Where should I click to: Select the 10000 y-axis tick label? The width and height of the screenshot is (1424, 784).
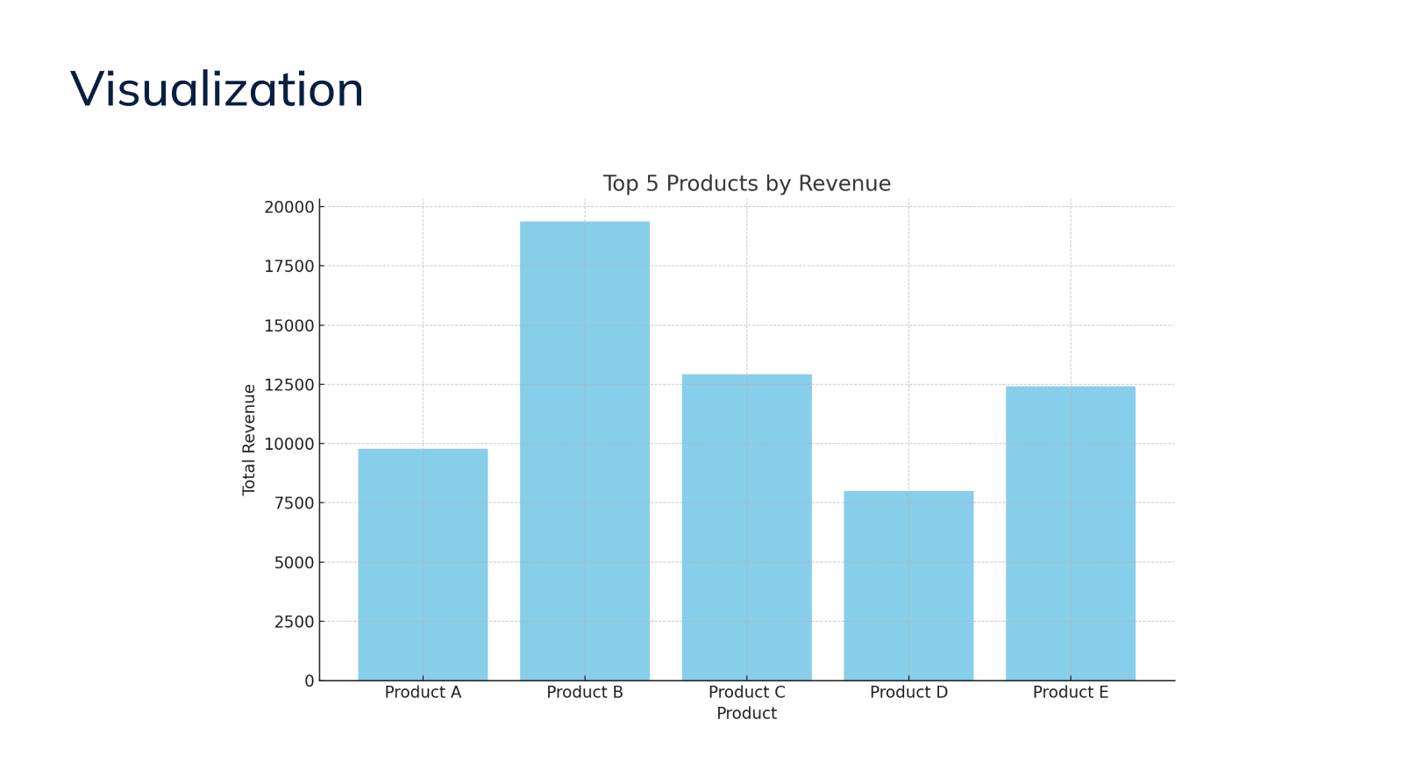tap(288, 444)
